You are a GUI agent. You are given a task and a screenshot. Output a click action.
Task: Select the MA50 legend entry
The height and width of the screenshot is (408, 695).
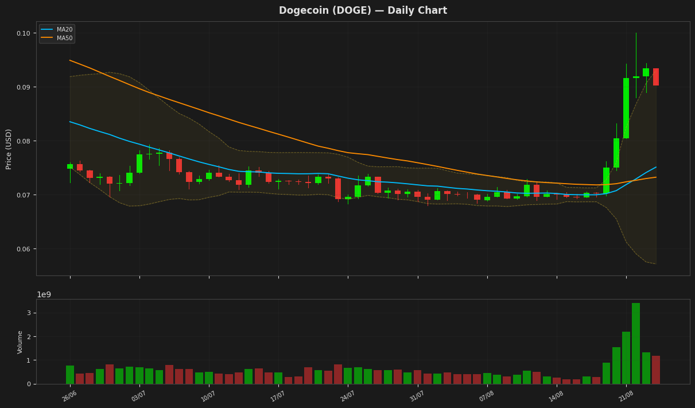(x=57, y=38)
